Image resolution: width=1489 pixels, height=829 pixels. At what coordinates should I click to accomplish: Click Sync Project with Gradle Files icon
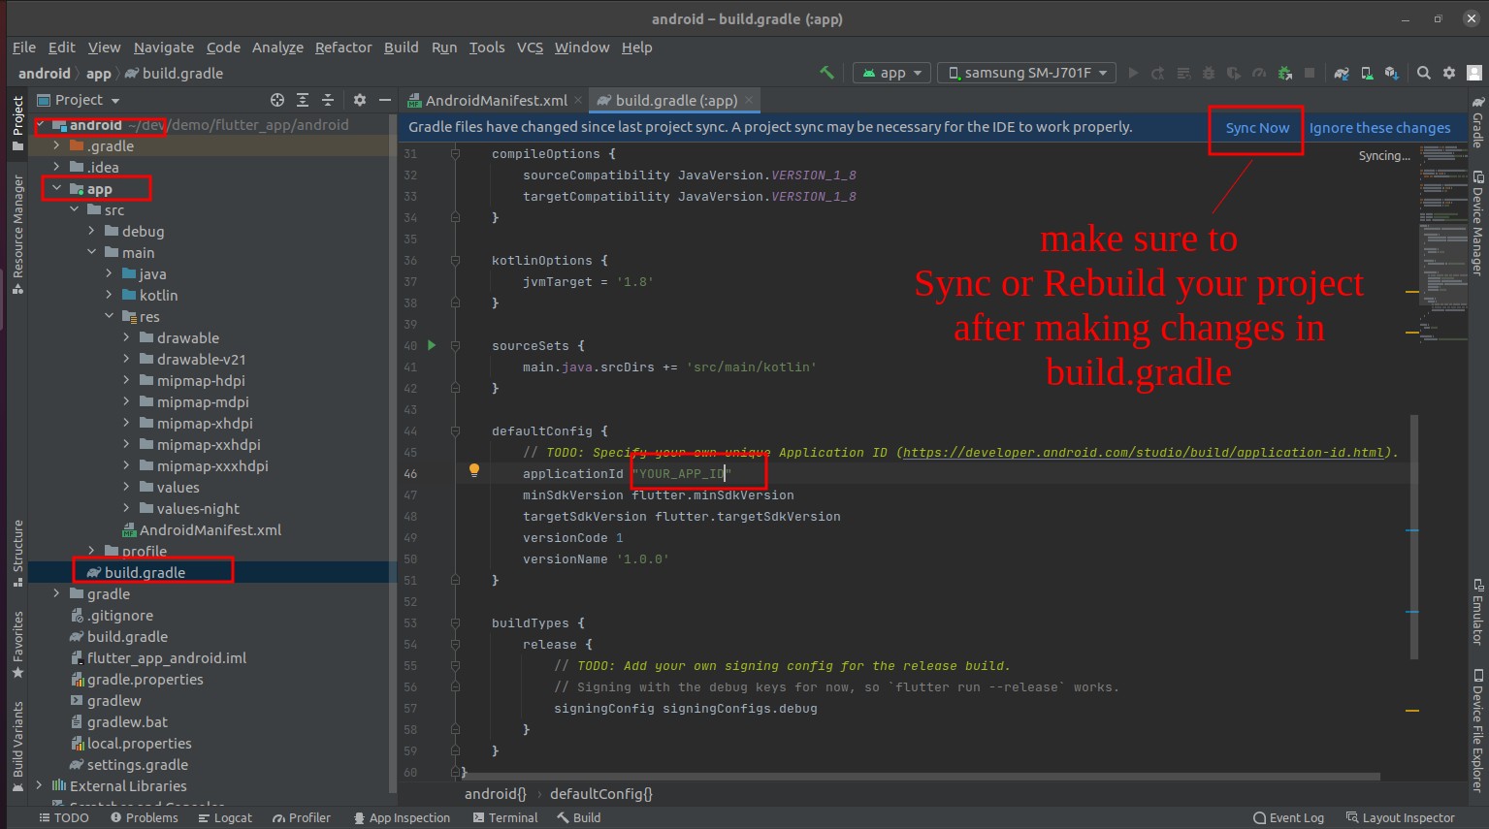click(1342, 73)
